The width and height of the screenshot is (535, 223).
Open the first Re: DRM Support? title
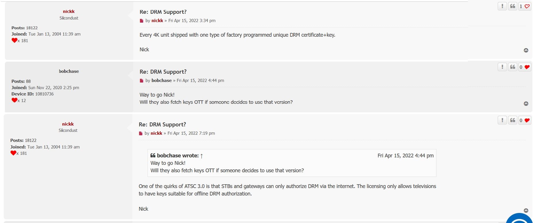click(x=163, y=12)
